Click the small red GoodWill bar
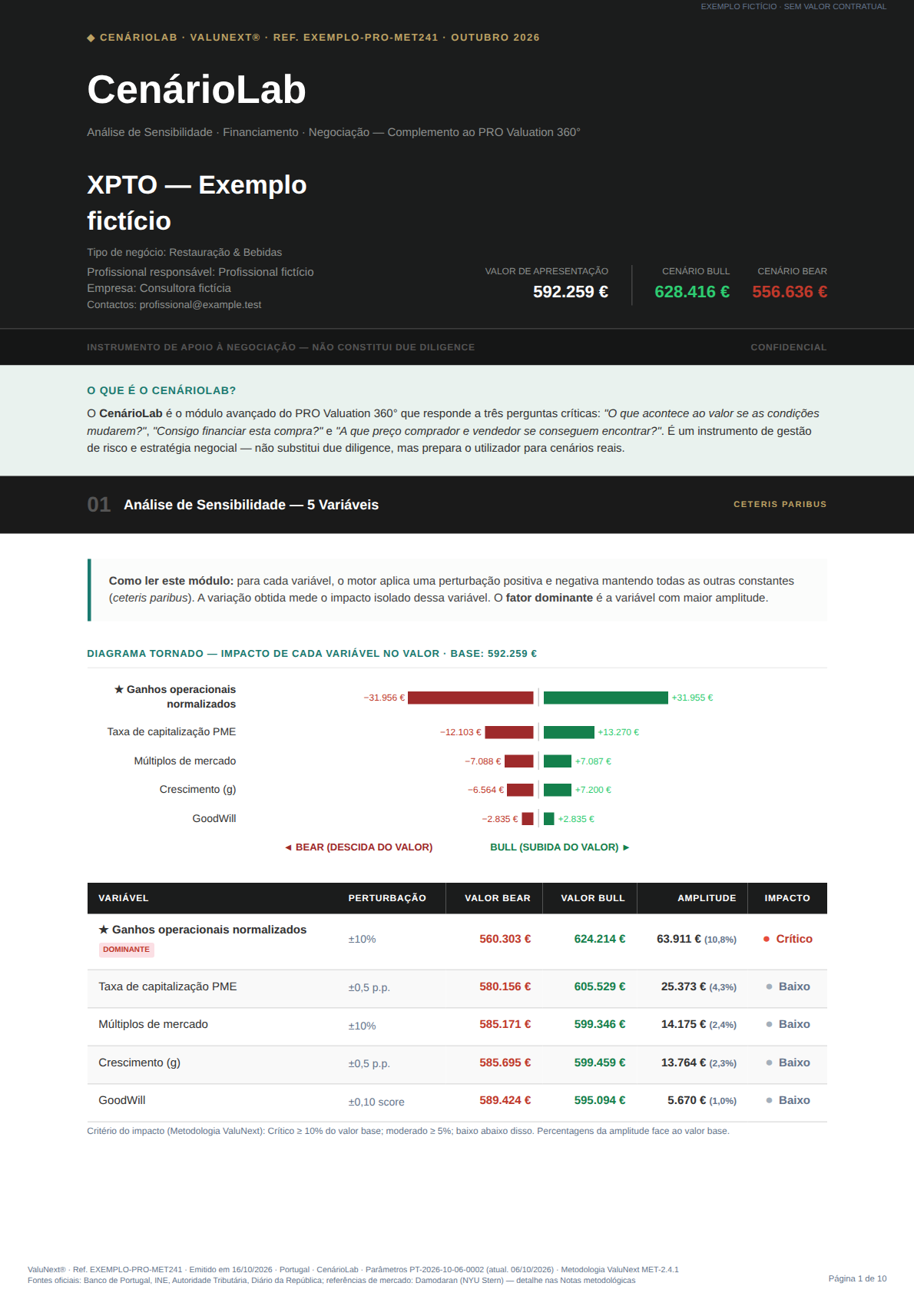914x1293 pixels. pos(528,819)
